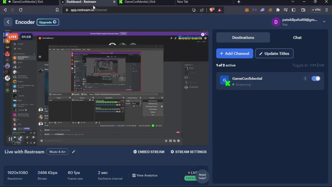Click the VPN button in the toolbar
Image resolution: width=332 pixels, height=187 pixels.
(316, 10)
